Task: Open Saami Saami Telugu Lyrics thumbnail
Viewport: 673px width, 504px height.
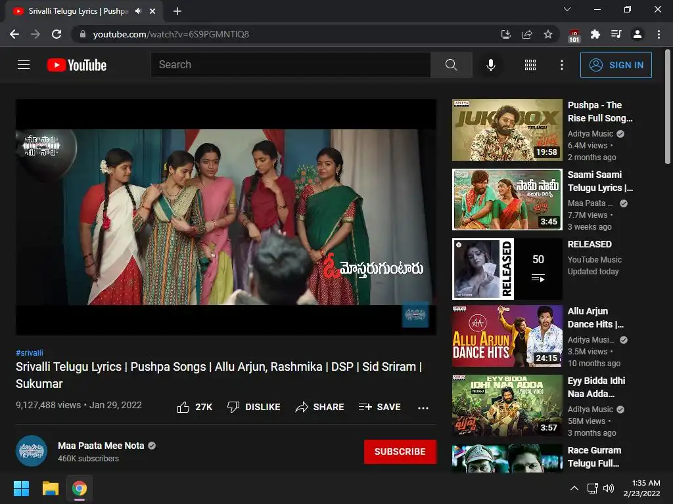Action: 507,199
